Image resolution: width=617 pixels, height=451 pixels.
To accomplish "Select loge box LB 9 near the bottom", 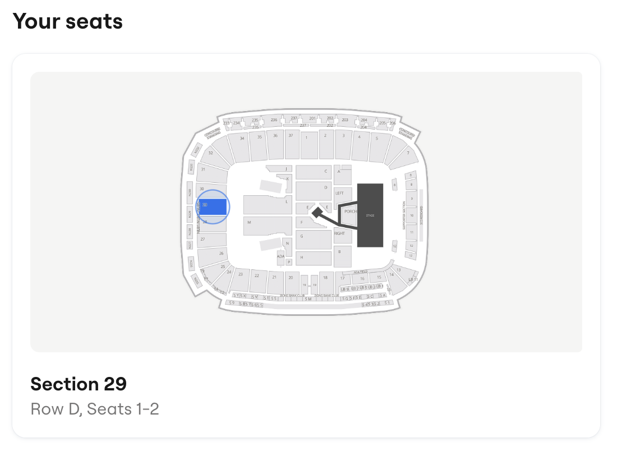I will click(x=345, y=289).
